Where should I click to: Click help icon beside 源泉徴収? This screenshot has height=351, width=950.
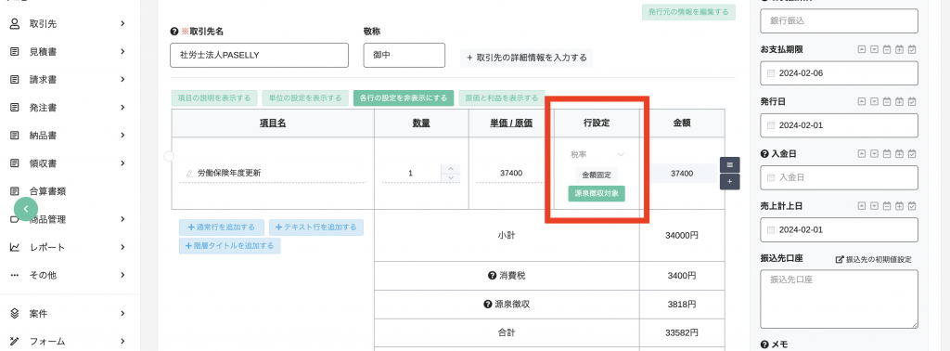coord(487,304)
